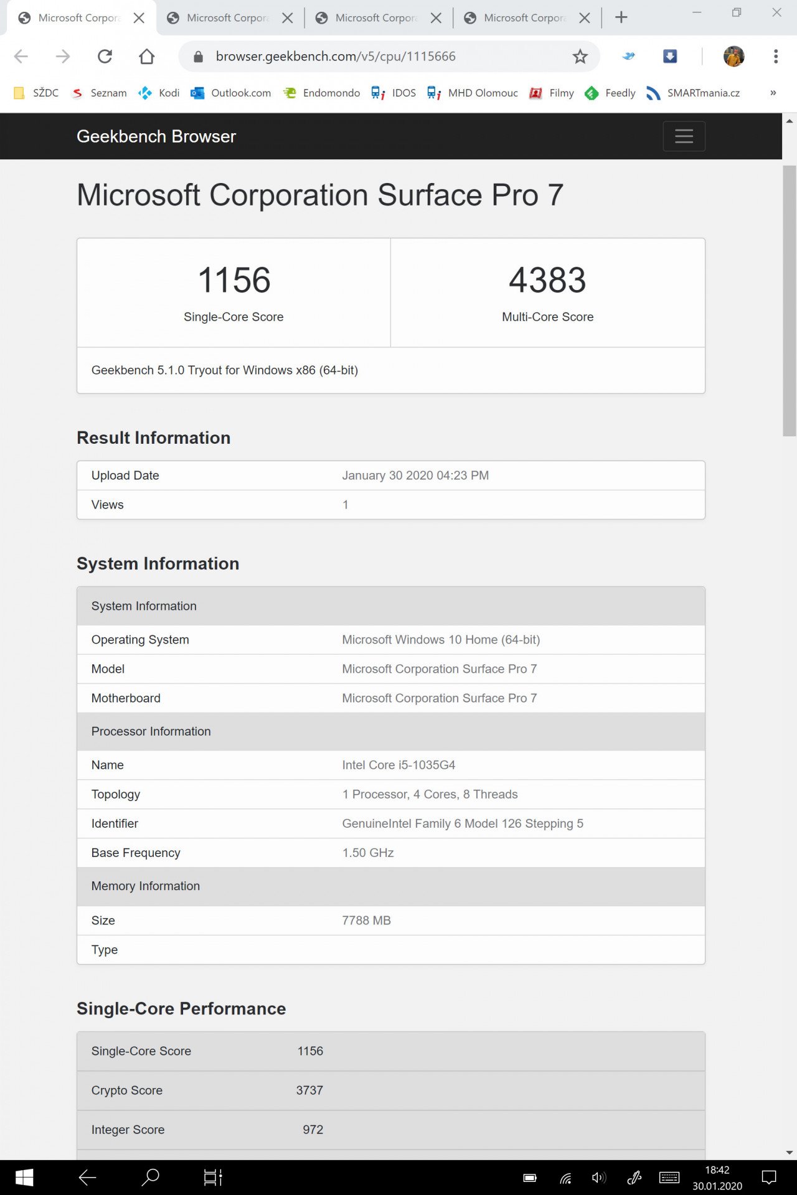Select the Crypto Score value 3737
Image resolution: width=797 pixels, height=1195 pixels.
309,1090
